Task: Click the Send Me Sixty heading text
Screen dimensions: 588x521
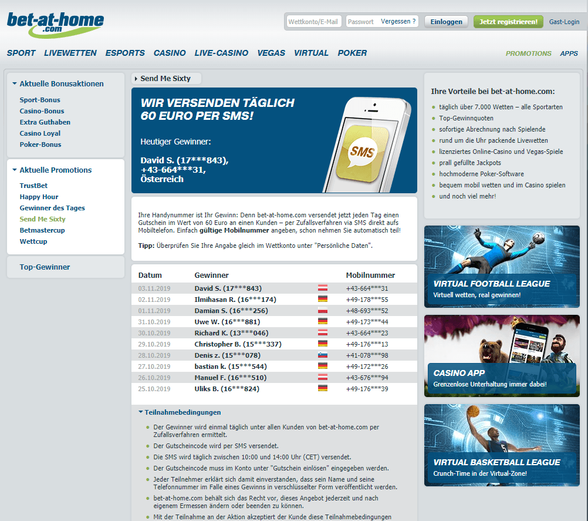Action: pyautogui.click(x=165, y=79)
